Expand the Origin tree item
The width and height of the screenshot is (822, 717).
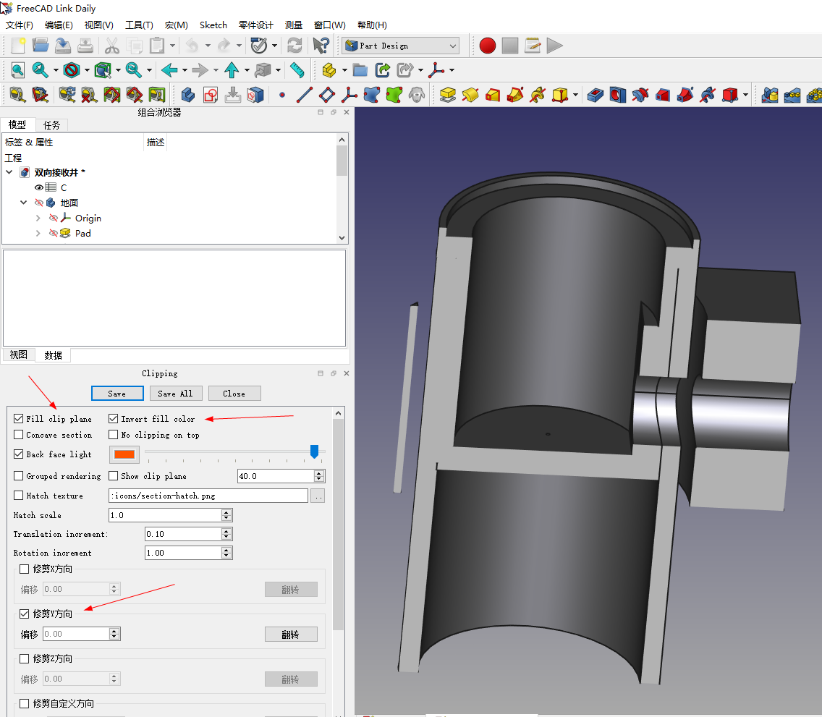38,218
